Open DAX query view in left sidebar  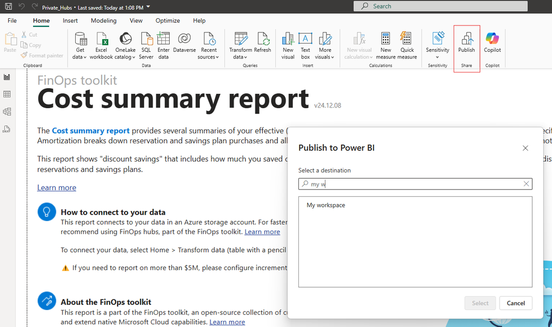coord(7,129)
